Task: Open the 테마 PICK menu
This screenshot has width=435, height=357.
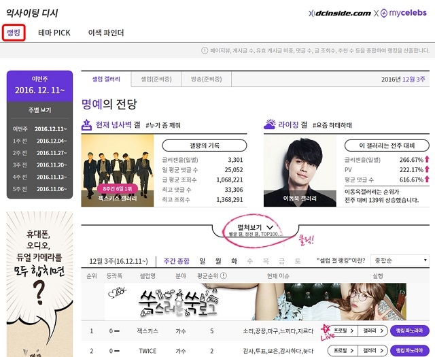Action: pyautogui.click(x=54, y=33)
